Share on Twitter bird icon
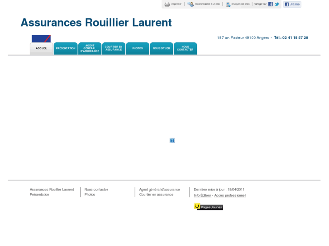Screen dimensions: 329x246 tap(277, 4)
